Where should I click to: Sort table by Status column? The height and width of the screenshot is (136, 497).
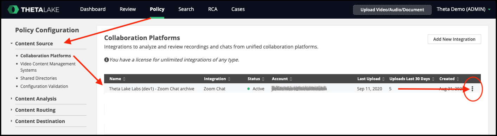coord(256,79)
